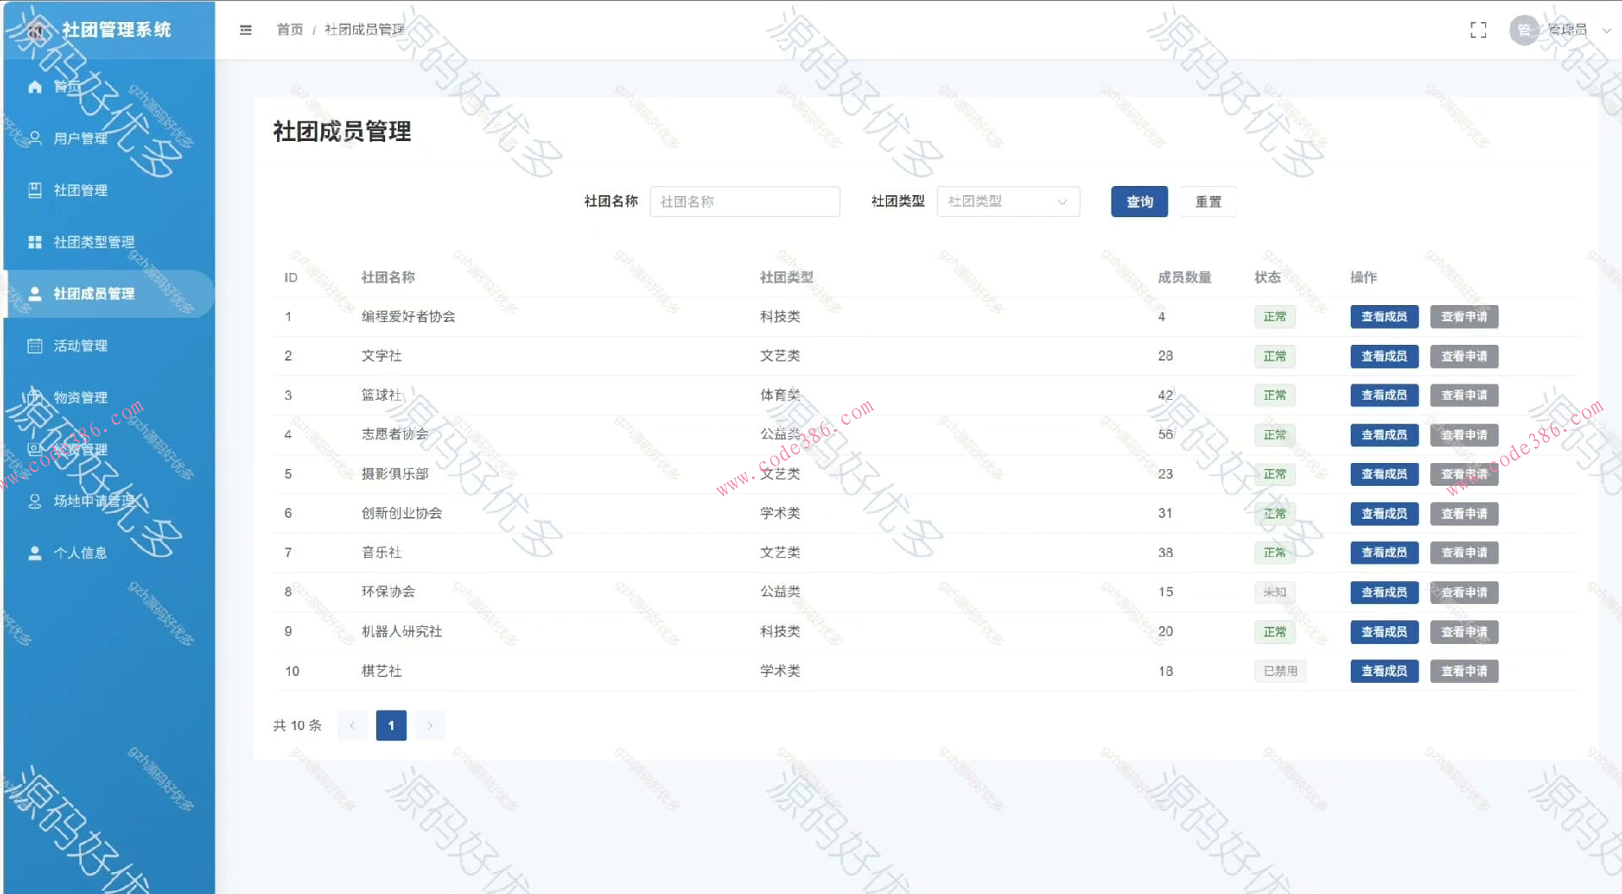Screen dimensions: 1622x894
Task: Click the 重置 reset button
Action: (x=1207, y=201)
